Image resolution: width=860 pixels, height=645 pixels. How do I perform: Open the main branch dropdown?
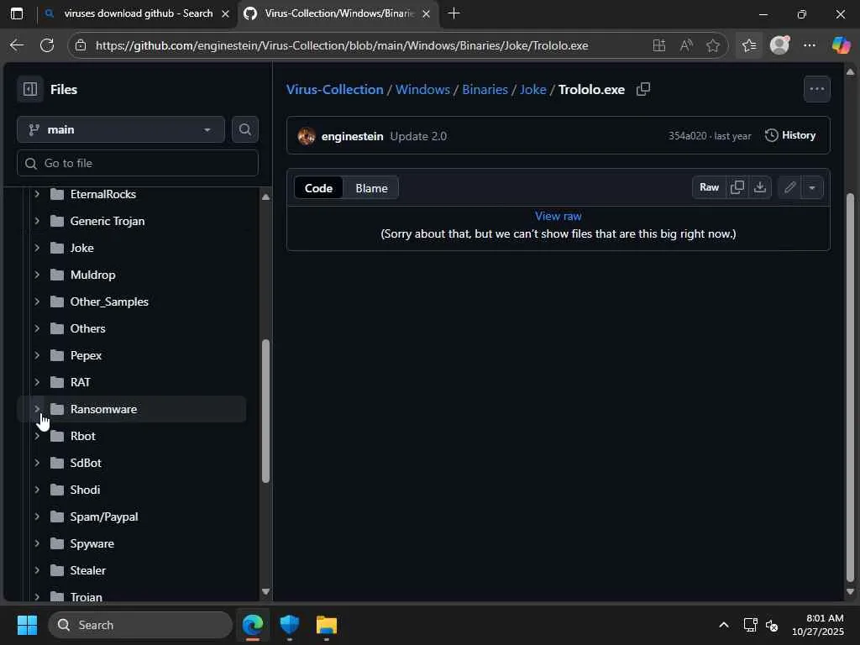click(121, 129)
